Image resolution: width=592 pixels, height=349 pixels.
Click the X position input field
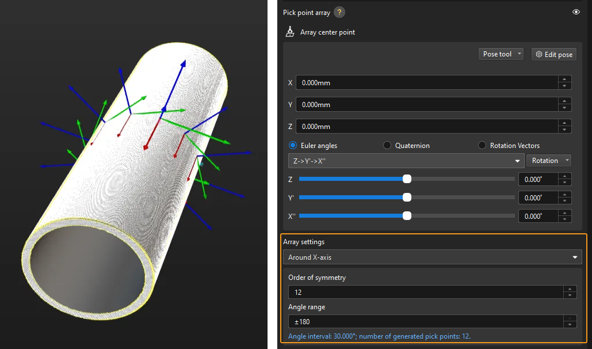426,83
